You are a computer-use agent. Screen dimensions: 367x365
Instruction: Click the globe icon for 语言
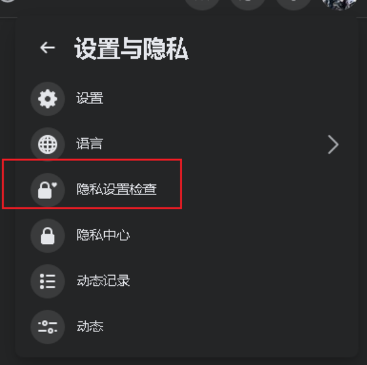(x=48, y=144)
